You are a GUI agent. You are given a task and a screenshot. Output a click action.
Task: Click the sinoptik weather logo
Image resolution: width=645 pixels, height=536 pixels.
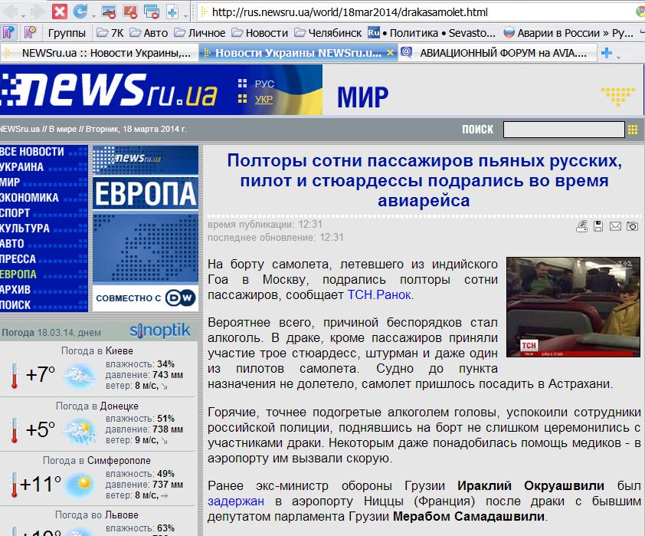point(159,330)
